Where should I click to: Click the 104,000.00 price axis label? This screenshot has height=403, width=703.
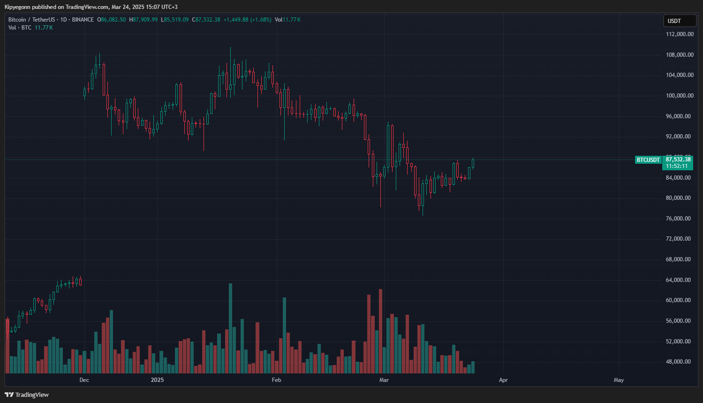click(680, 75)
